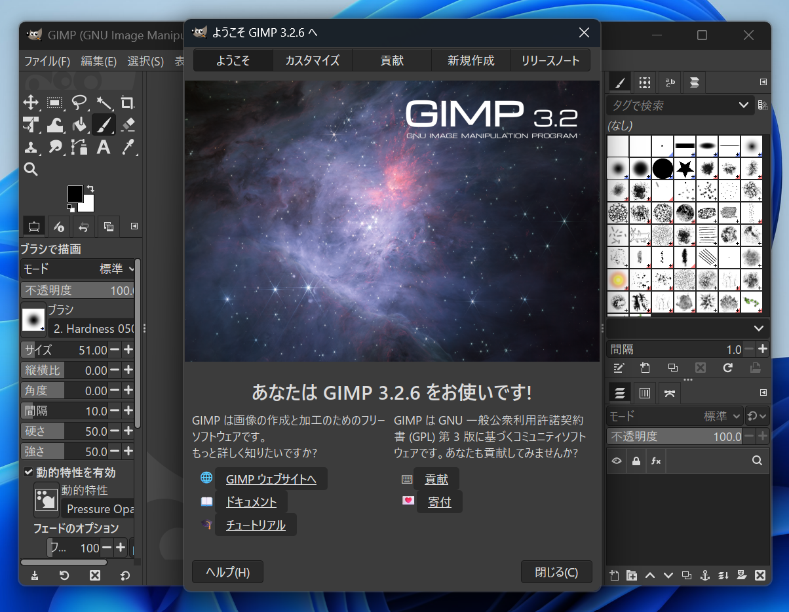Select the Move tool in the toolbox
The height and width of the screenshot is (612, 789).
click(30, 102)
